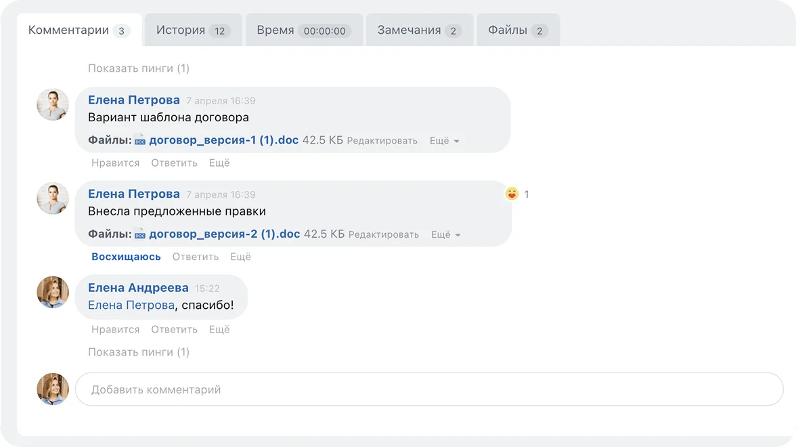Reply to the 'Внесла предложенные правки' comment
This screenshot has width=796, height=447.
click(196, 257)
